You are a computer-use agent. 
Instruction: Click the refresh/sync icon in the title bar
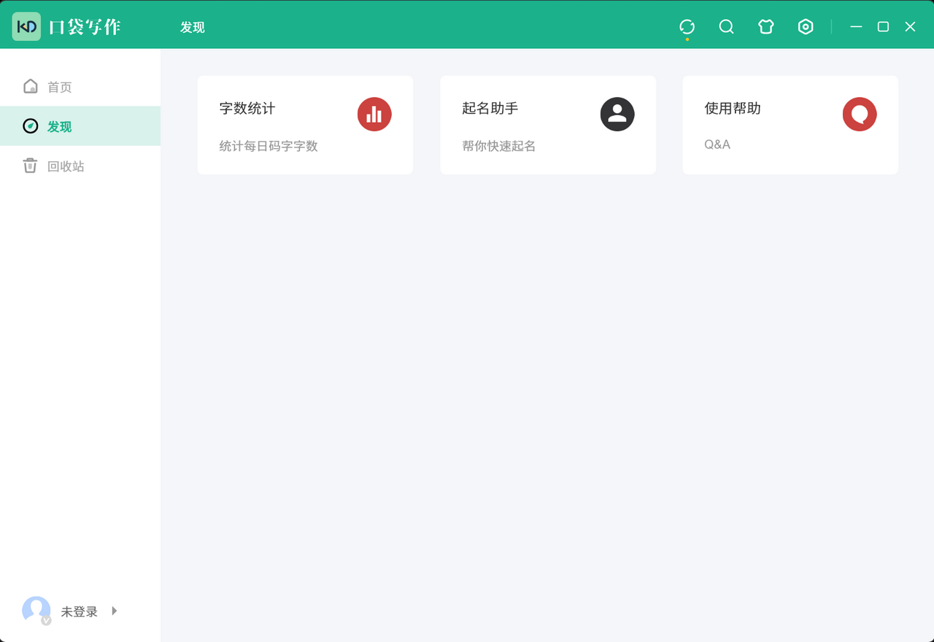tap(687, 26)
